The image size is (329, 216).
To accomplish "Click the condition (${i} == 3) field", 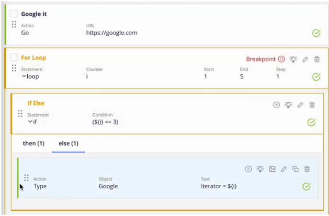I will point(105,122).
